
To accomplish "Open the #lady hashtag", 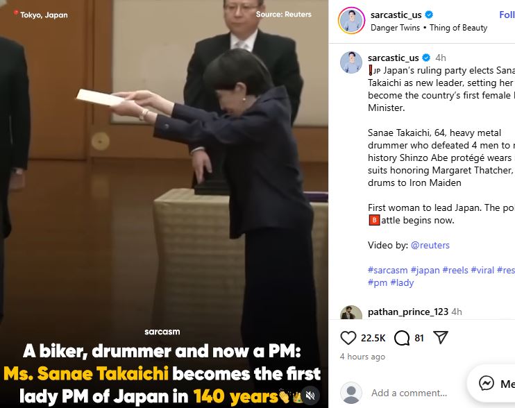I will pyautogui.click(x=402, y=282).
